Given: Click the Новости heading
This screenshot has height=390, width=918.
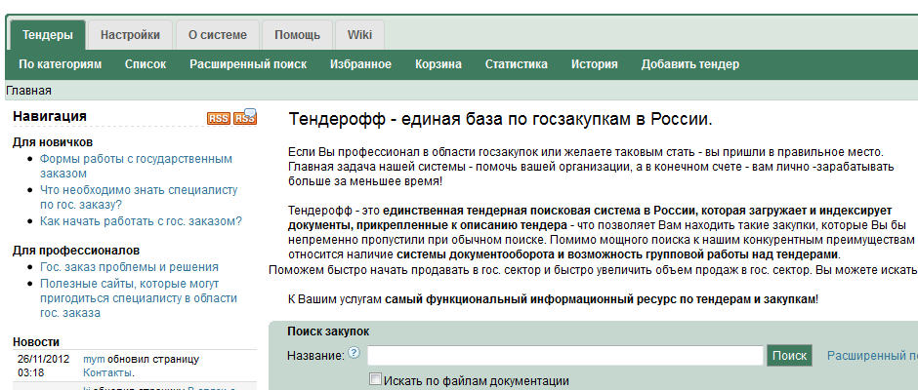Looking at the screenshot, I should [x=36, y=342].
